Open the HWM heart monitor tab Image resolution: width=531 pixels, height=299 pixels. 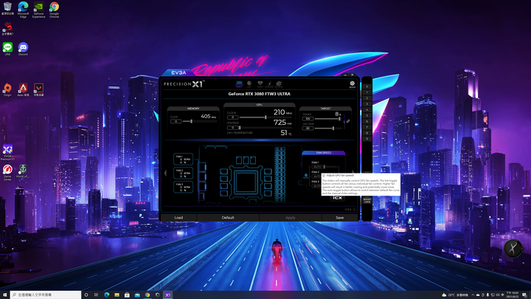click(260, 83)
